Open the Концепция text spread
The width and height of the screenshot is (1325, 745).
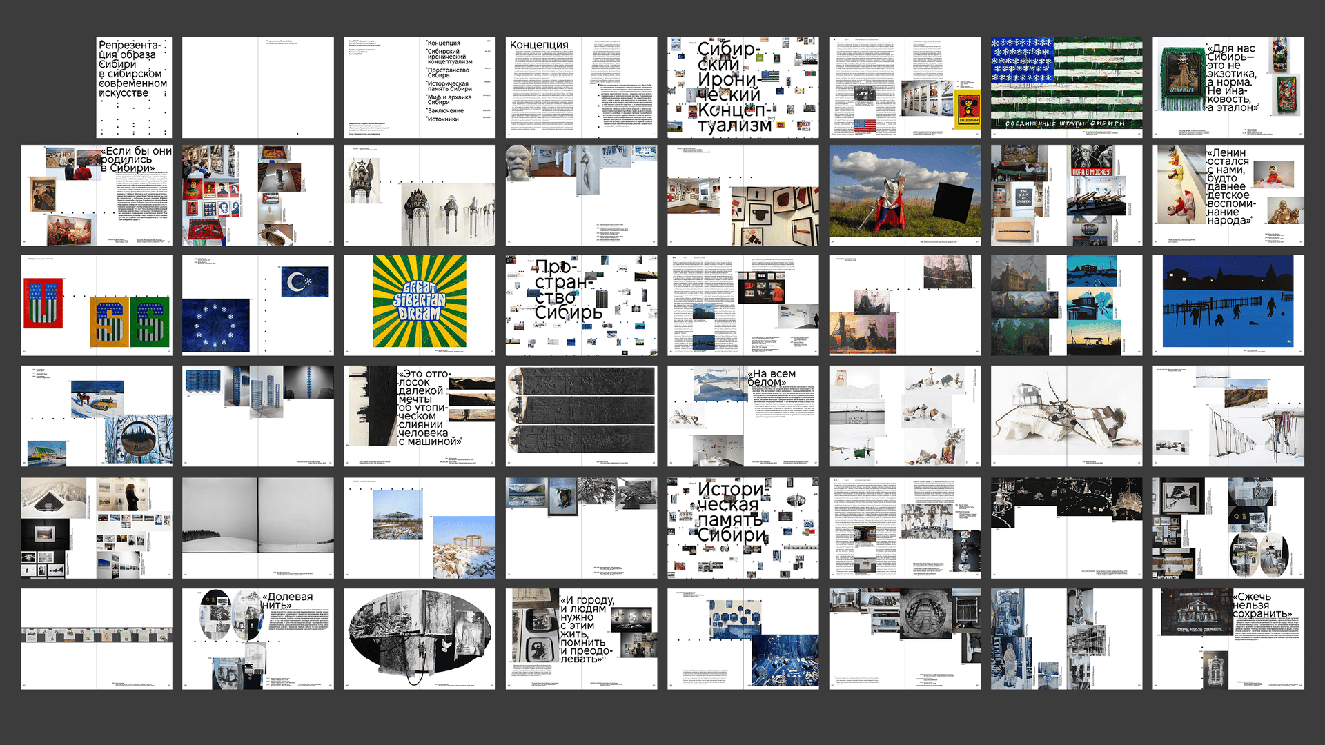click(x=581, y=88)
